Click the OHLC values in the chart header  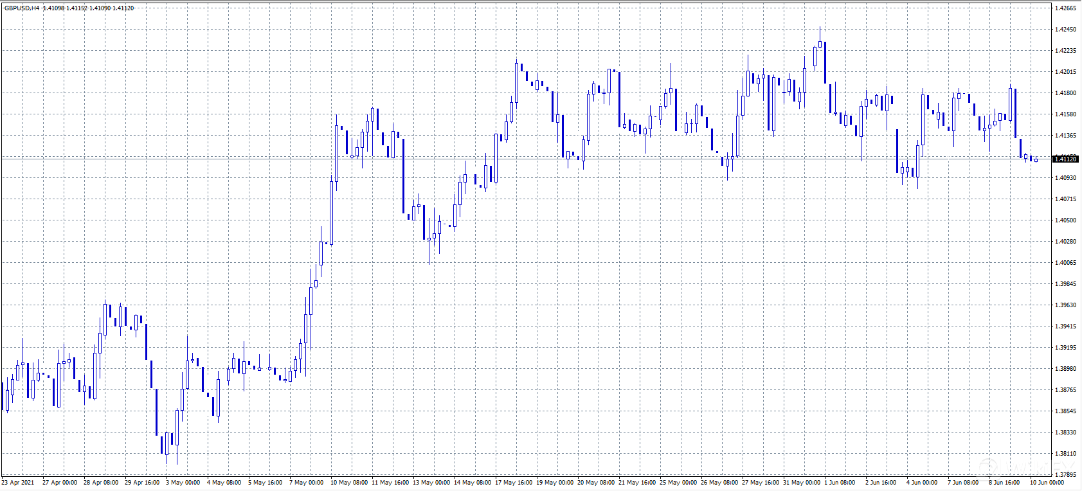89,8
